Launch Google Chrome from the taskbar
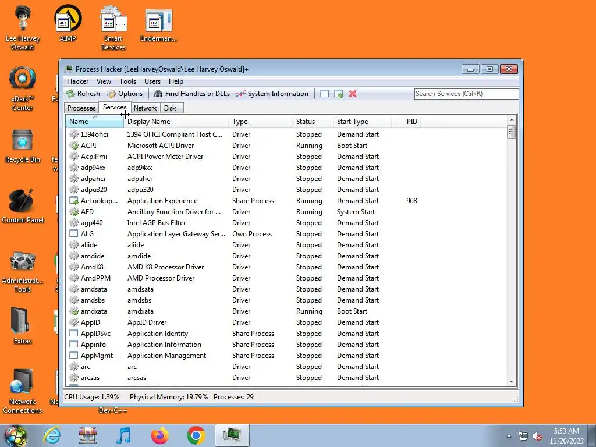 pyautogui.click(x=196, y=435)
